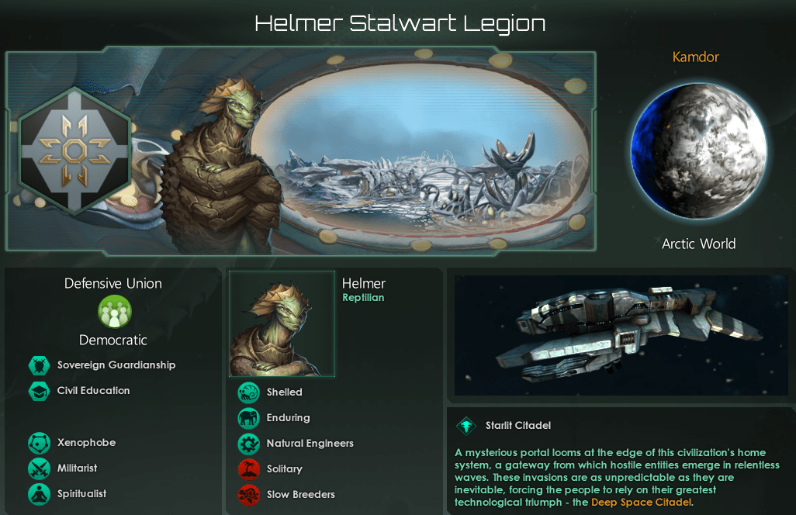The image size is (796, 515).
Task: Click the Kamdor arctic planet image
Action: [x=698, y=150]
